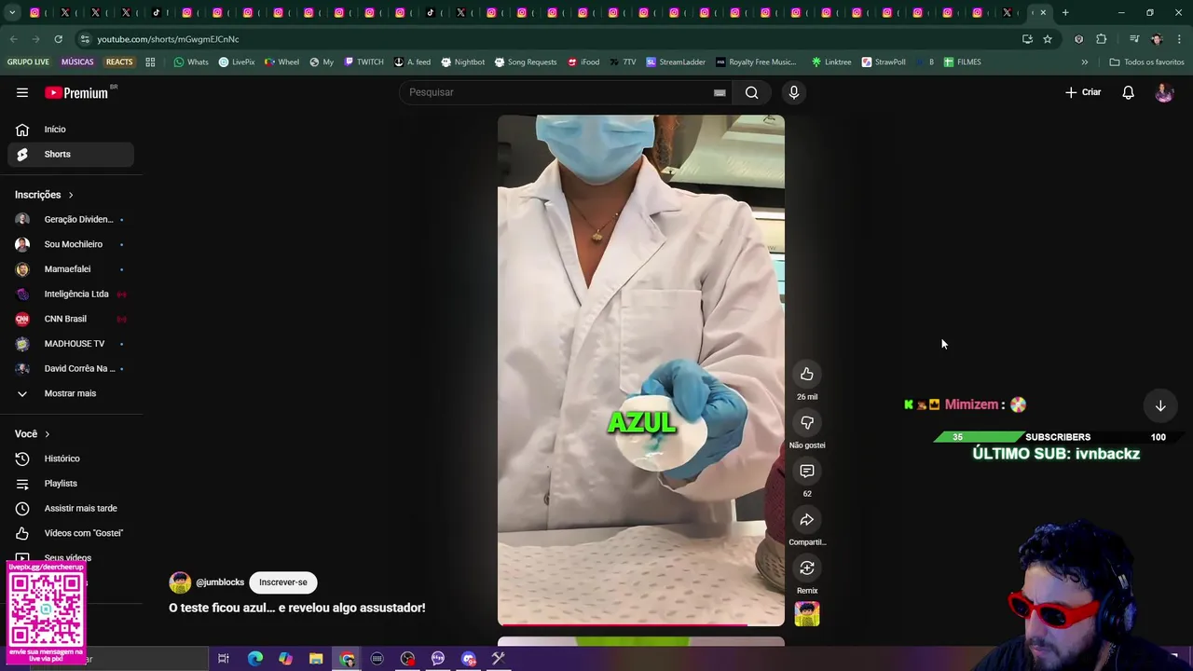The image size is (1193, 671).
Task: Open Inteligência Ltda channel
Action: coord(71,294)
